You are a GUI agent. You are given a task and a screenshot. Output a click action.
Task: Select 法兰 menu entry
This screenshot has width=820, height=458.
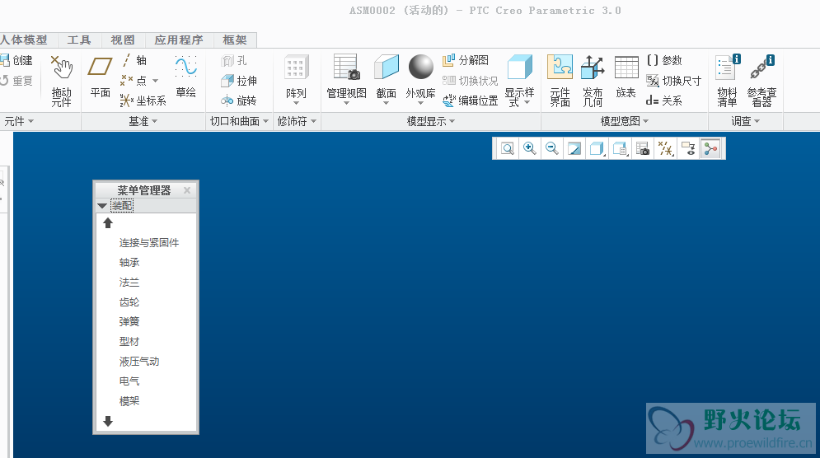click(x=129, y=283)
